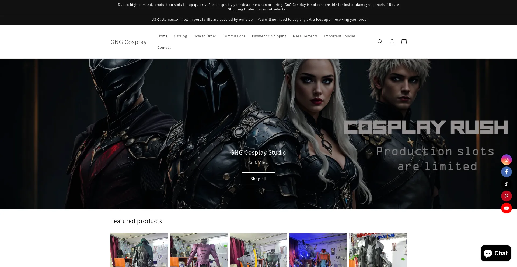
Task: Open the Facebook social icon
Action: click(506, 172)
